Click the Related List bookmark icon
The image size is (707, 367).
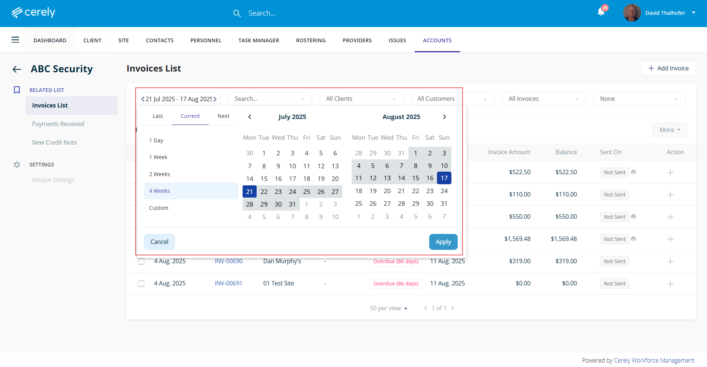point(17,90)
